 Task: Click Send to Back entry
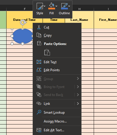point(54,95)
